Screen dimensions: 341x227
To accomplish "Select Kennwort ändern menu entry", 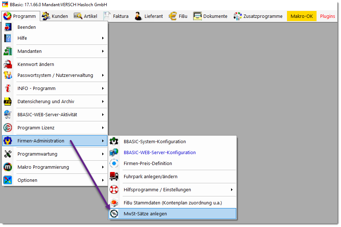I will [x=55, y=64].
